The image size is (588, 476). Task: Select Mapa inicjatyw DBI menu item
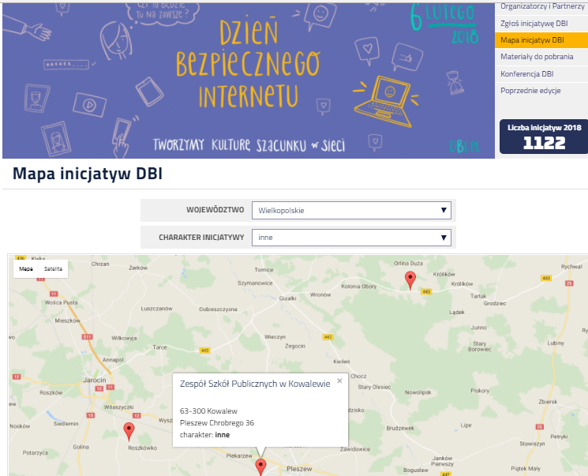click(x=532, y=39)
